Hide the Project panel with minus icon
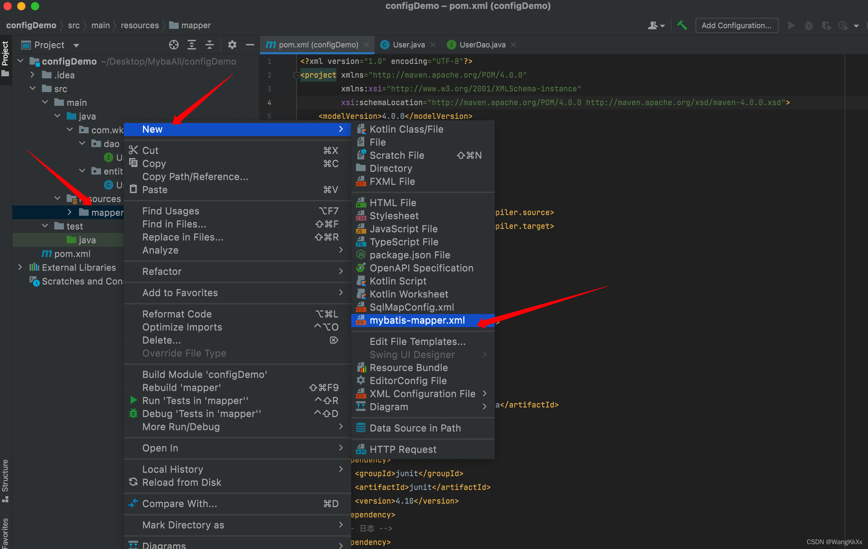The image size is (868, 549). [250, 45]
